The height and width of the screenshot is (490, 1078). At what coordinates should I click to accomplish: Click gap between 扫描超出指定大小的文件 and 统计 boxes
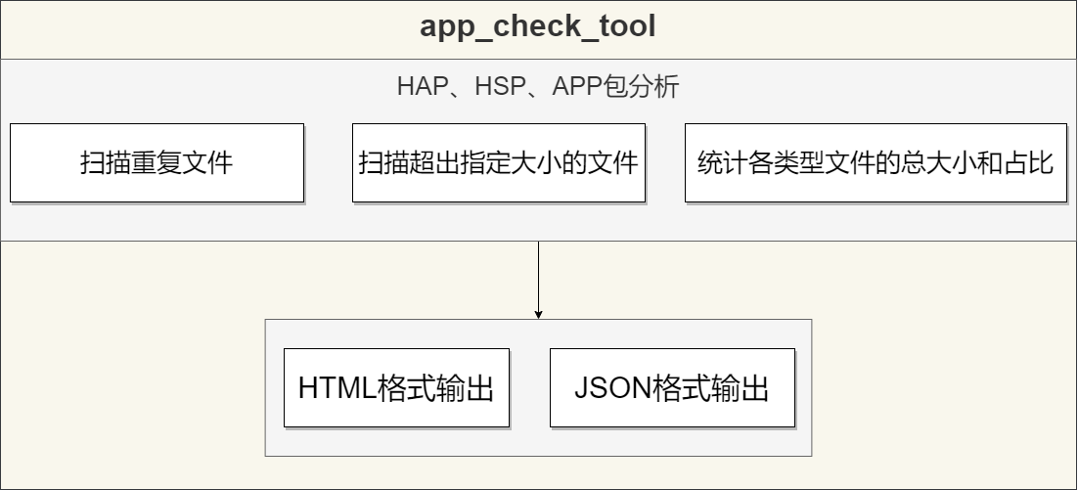click(x=665, y=162)
